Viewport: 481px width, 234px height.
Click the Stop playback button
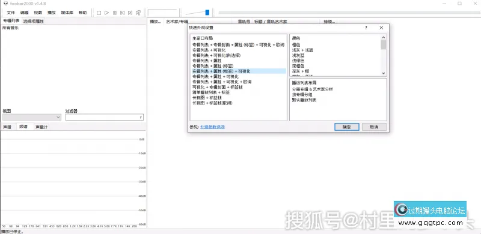[x=99, y=13]
